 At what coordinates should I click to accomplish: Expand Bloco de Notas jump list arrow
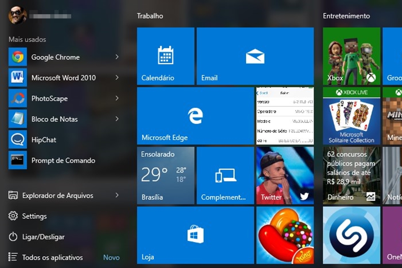[x=117, y=119]
